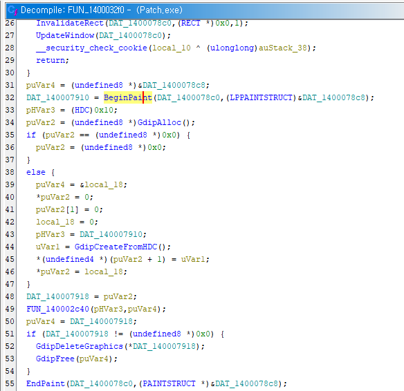The image size is (404, 391).
Task: Click line number 32 in gutter
Action: point(10,97)
